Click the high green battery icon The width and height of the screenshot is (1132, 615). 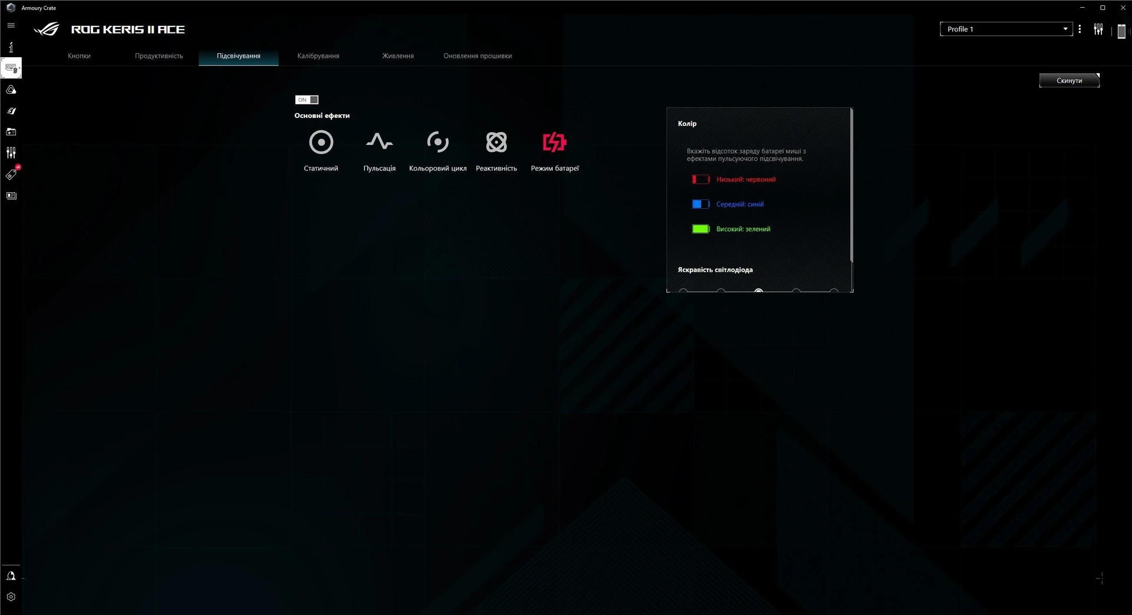700,229
